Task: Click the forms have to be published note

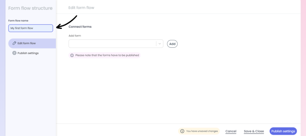Action: click(104, 55)
